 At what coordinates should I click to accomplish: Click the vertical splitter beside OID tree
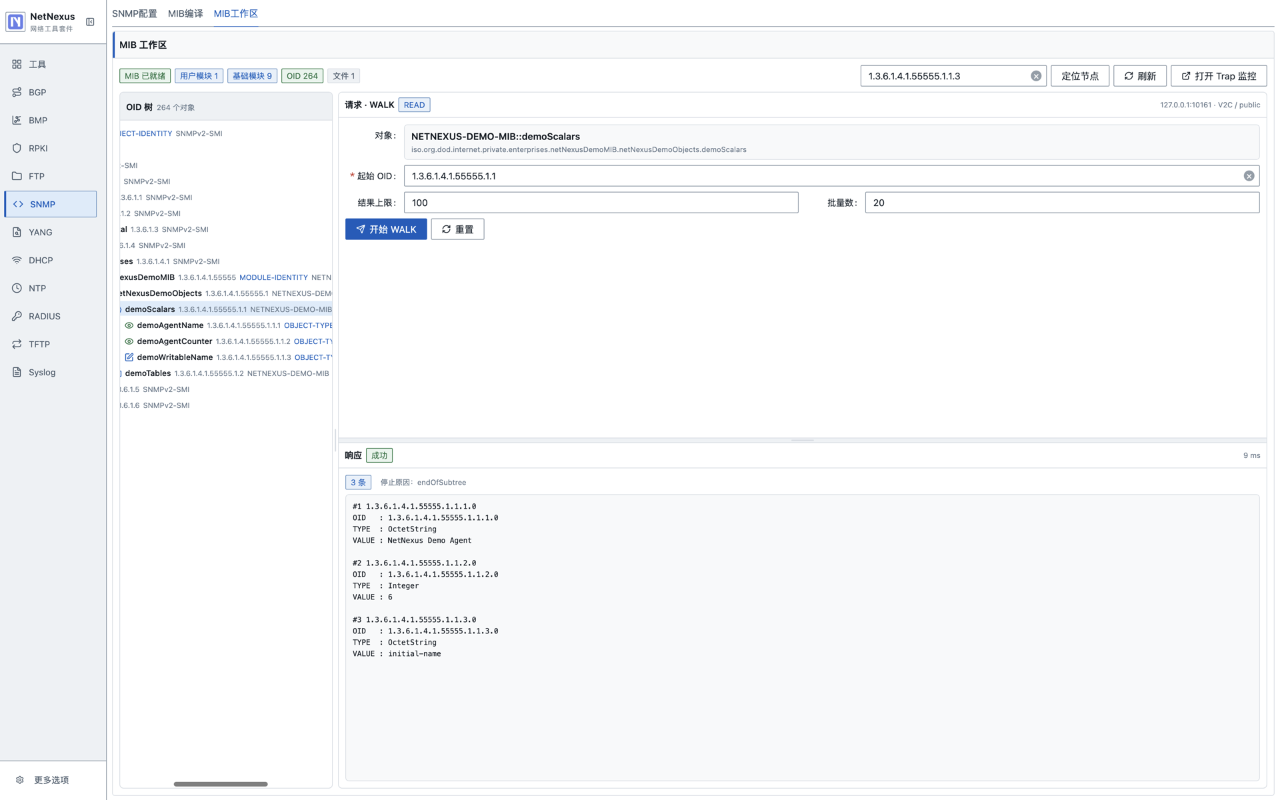[335, 440]
